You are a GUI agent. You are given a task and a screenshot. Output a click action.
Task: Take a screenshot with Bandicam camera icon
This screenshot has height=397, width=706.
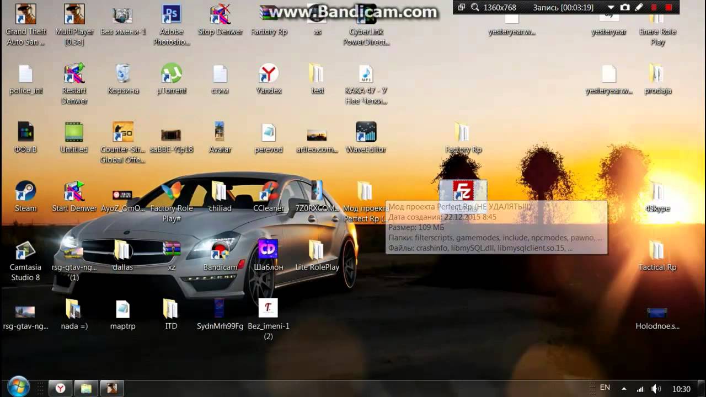[x=625, y=7]
